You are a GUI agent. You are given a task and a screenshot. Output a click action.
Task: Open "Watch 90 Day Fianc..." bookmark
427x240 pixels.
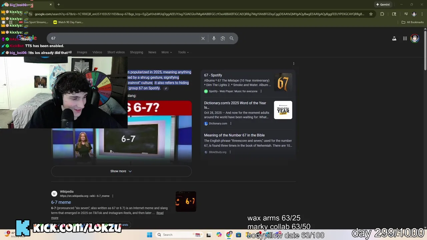tap(68, 22)
